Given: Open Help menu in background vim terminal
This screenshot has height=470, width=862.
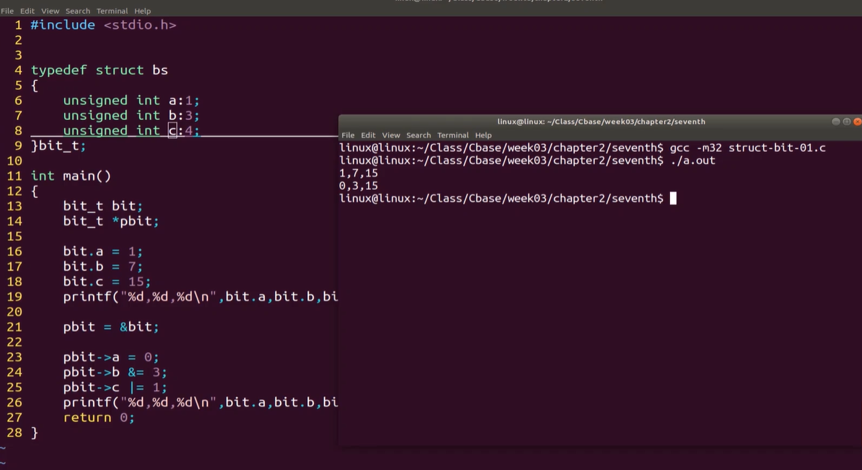Looking at the screenshot, I should (143, 11).
